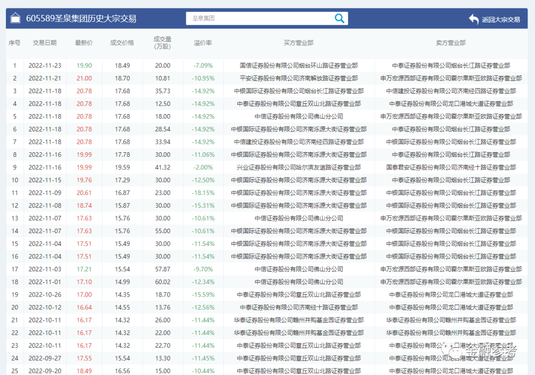Click premium rate -15.31%
The image size is (535, 375).
click(203, 205)
